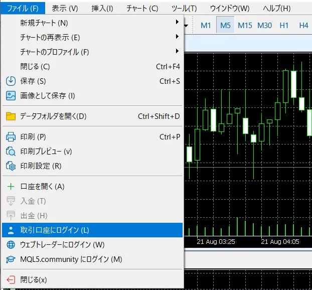Select the H1 timeframe
This screenshot has width=312, height=290.
point(284,25)
